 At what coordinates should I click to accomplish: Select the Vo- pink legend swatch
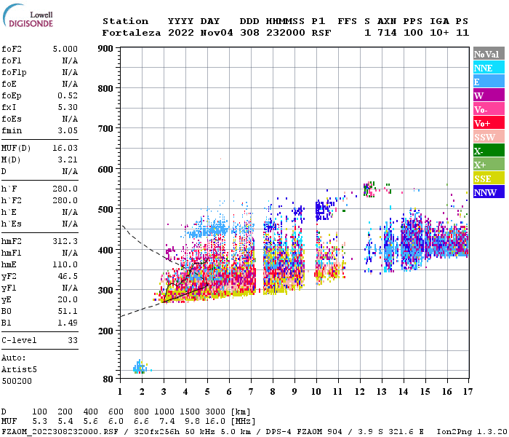(489, 109)
